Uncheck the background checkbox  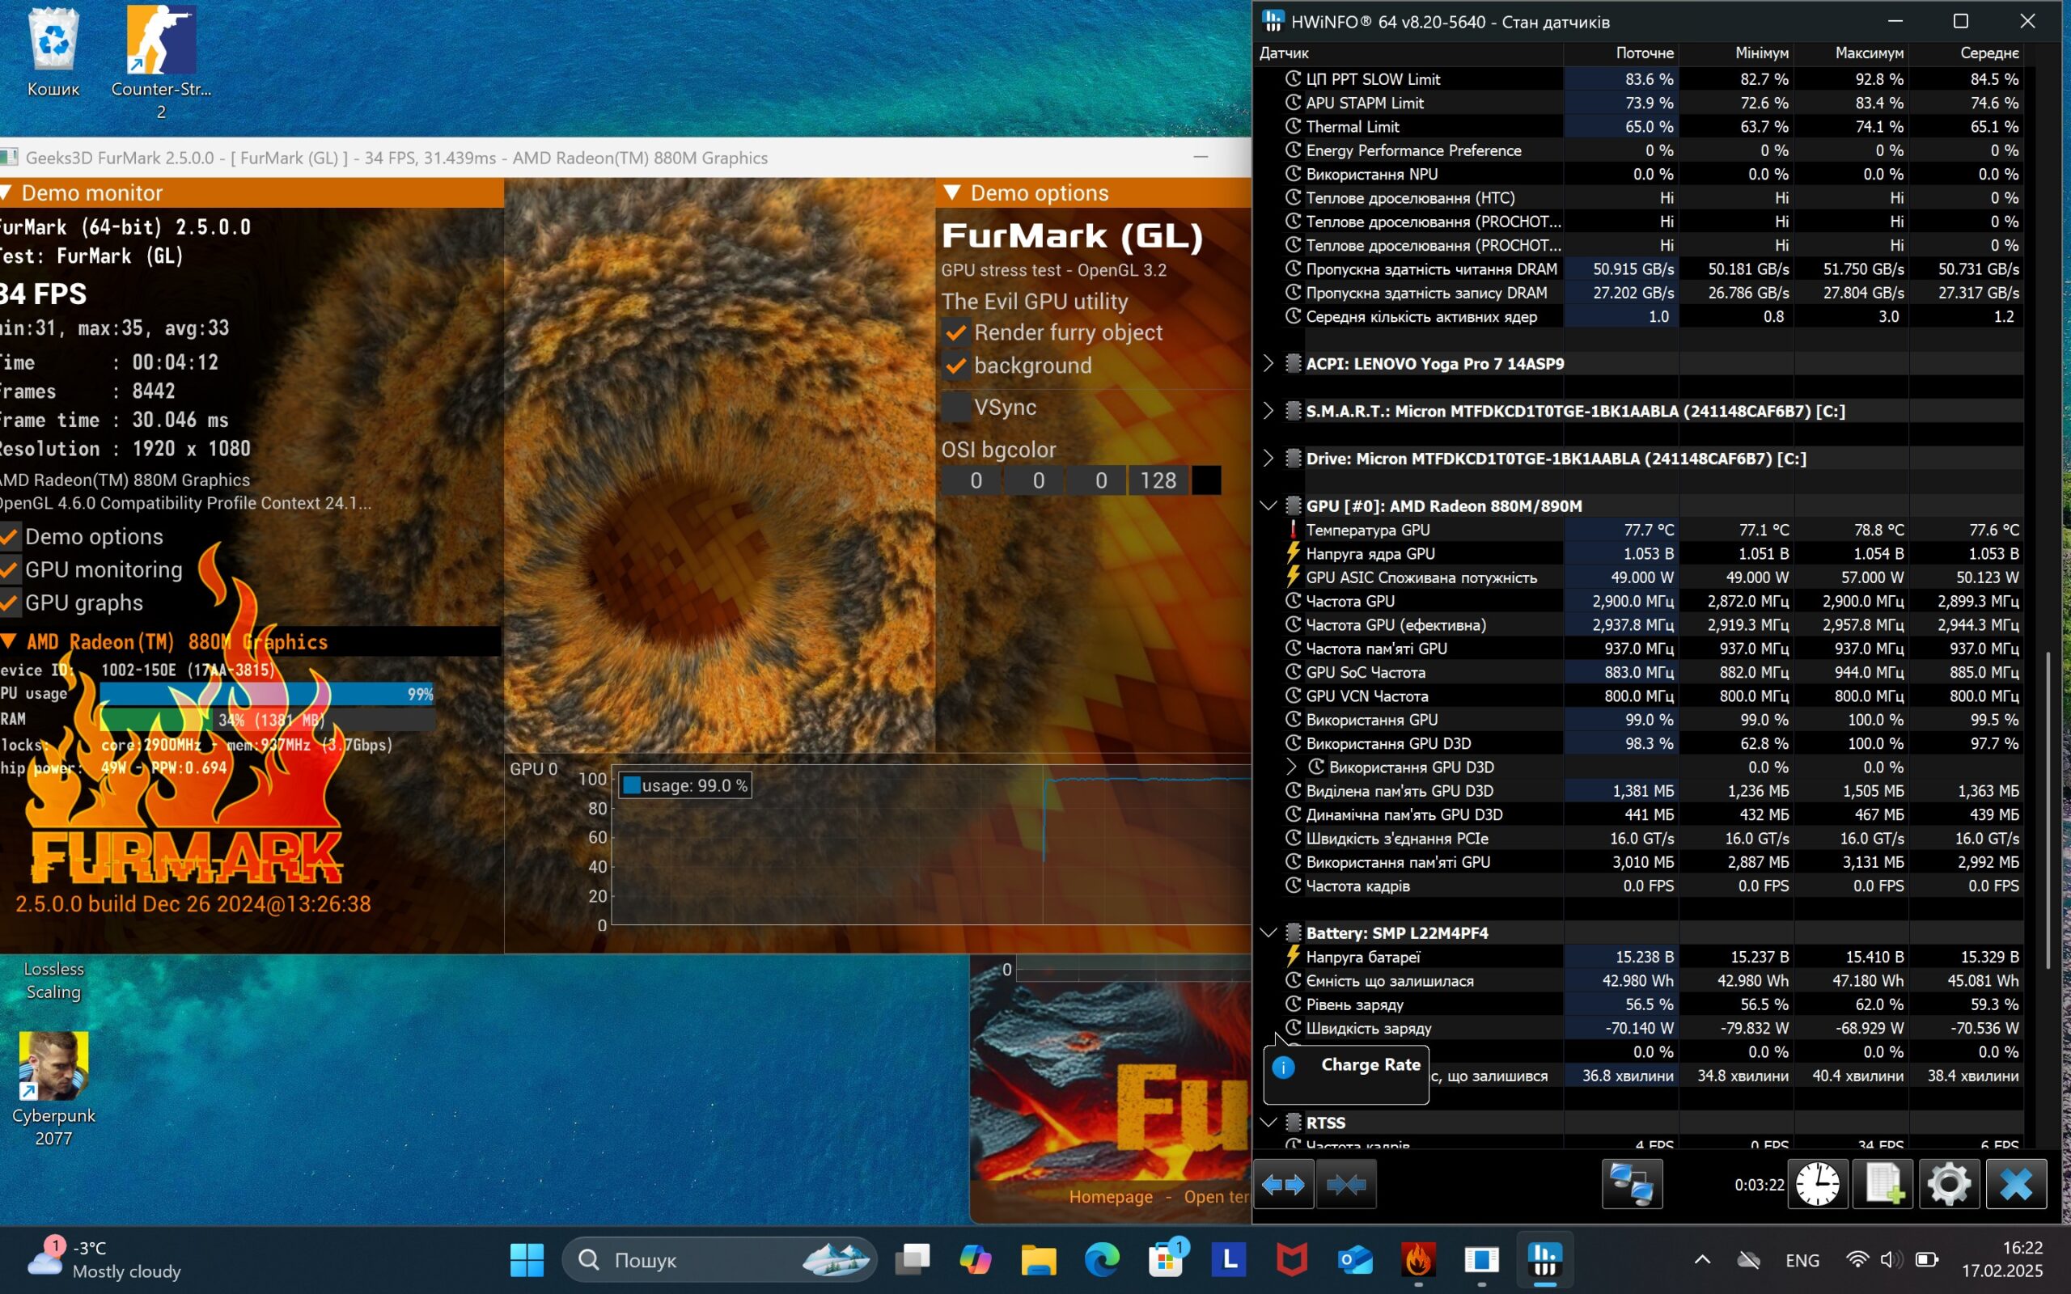tap(956, 366)
